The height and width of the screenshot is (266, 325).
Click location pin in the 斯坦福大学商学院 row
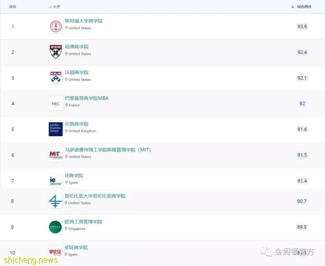66,28
